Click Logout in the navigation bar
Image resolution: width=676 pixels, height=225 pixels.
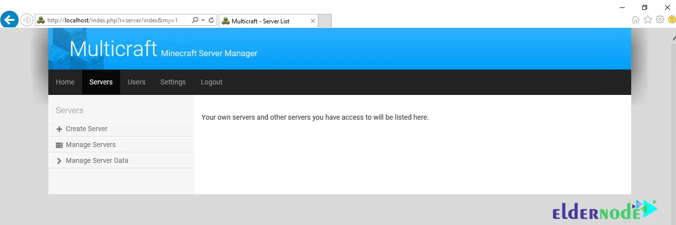(x=212, y=82)
